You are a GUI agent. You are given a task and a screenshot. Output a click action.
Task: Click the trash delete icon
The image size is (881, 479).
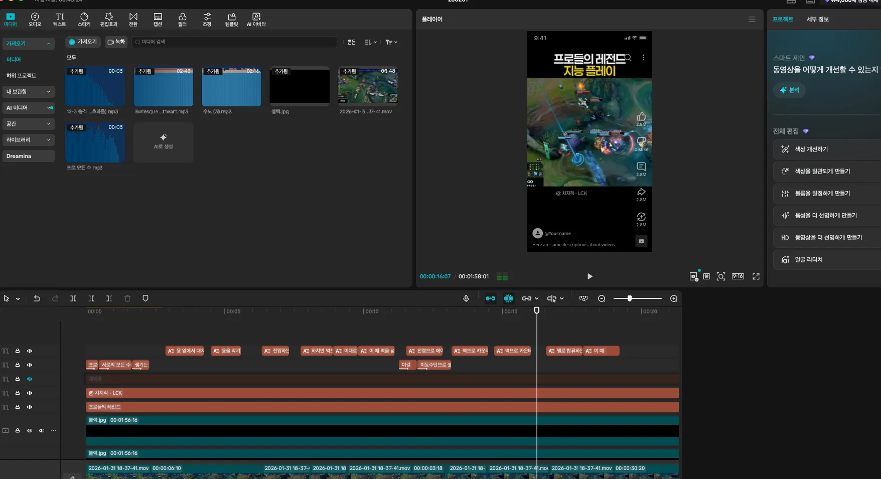[x=127, y=298]
